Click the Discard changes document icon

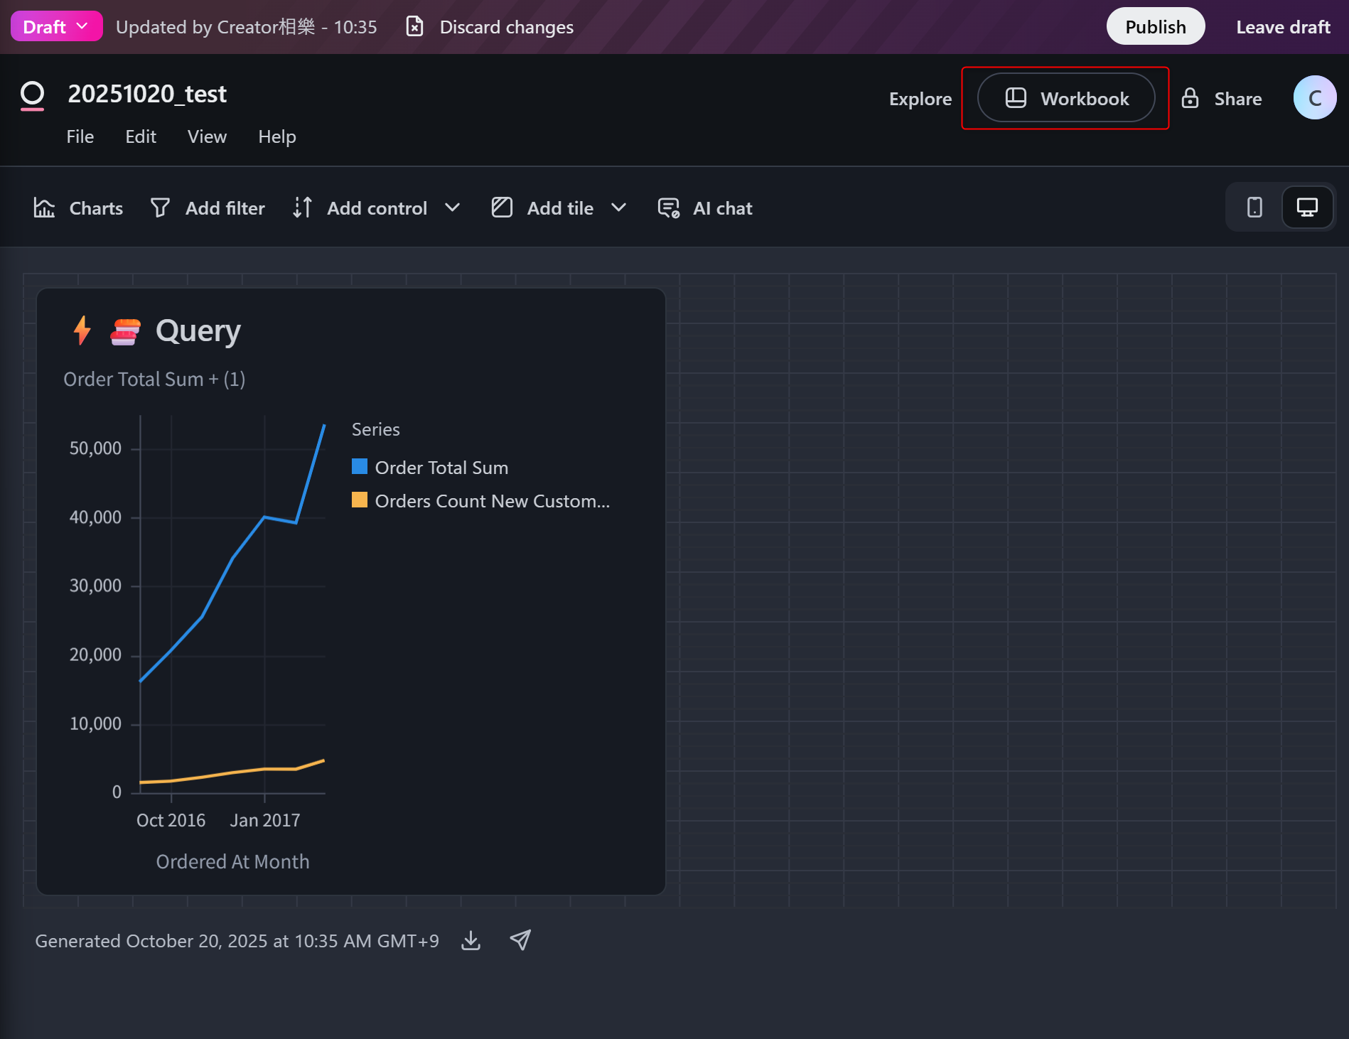[414, 27]
